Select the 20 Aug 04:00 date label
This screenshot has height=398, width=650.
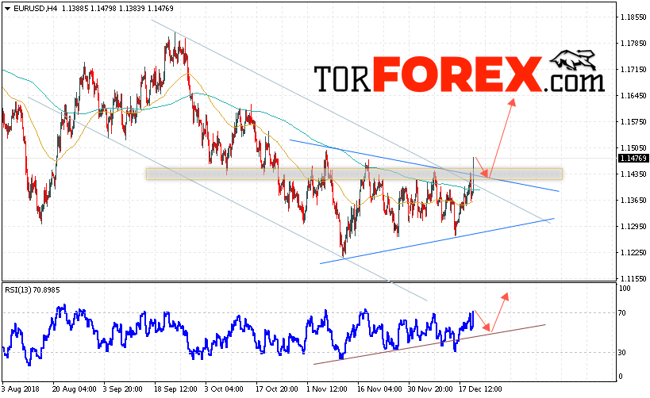coord(74,389)
